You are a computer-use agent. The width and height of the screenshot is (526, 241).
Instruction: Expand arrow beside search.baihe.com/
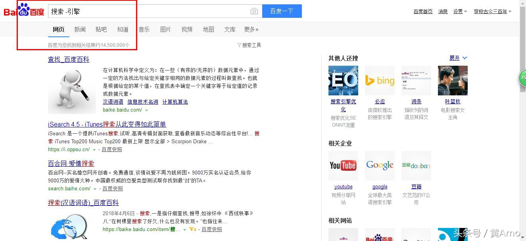(x=95, y=189)
